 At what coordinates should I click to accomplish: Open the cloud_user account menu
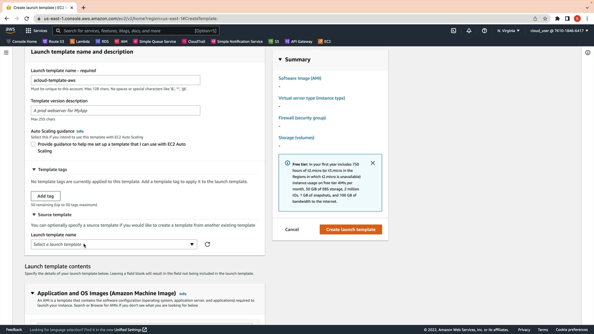(559, 31)
